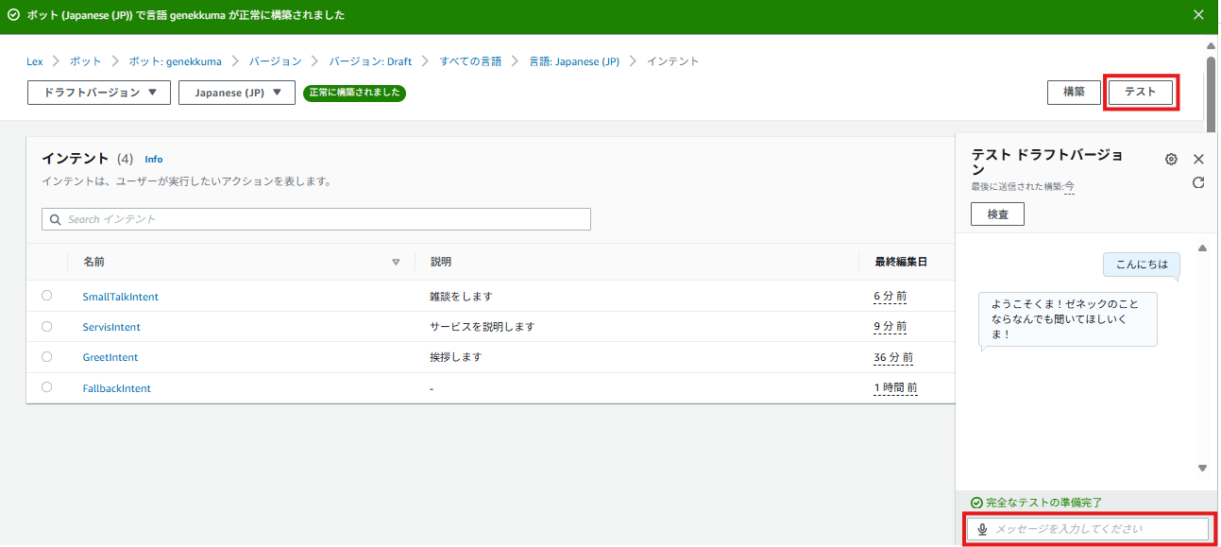The image size is (1221, 547).
Task: Open 言語: Japanese (JP) breadcrumb
Action: 574,61
